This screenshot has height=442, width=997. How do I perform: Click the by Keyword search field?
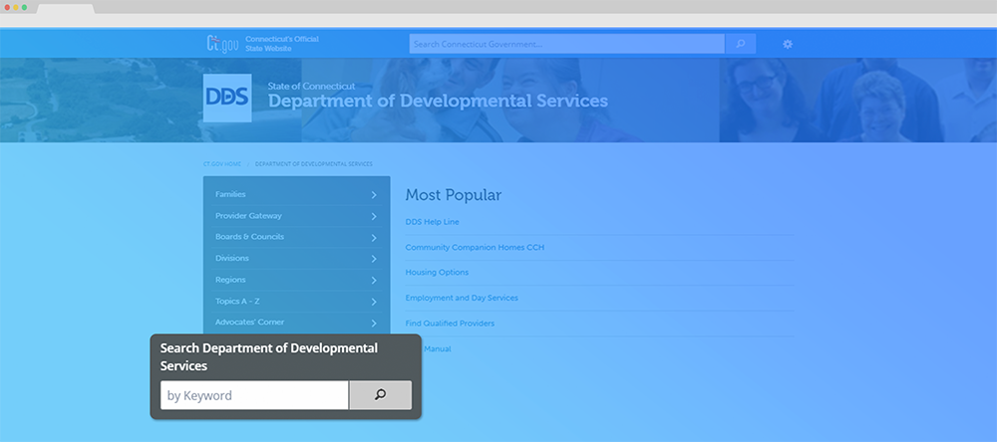coord(254,395)
